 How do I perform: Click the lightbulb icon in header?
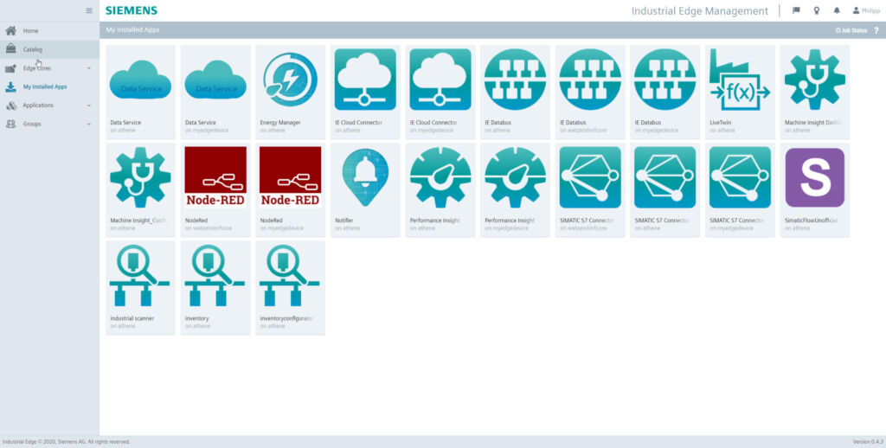pyautogui.click(x=816, y=10)
